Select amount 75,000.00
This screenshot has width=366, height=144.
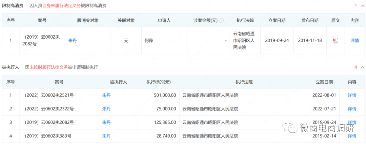coord(166,109)
